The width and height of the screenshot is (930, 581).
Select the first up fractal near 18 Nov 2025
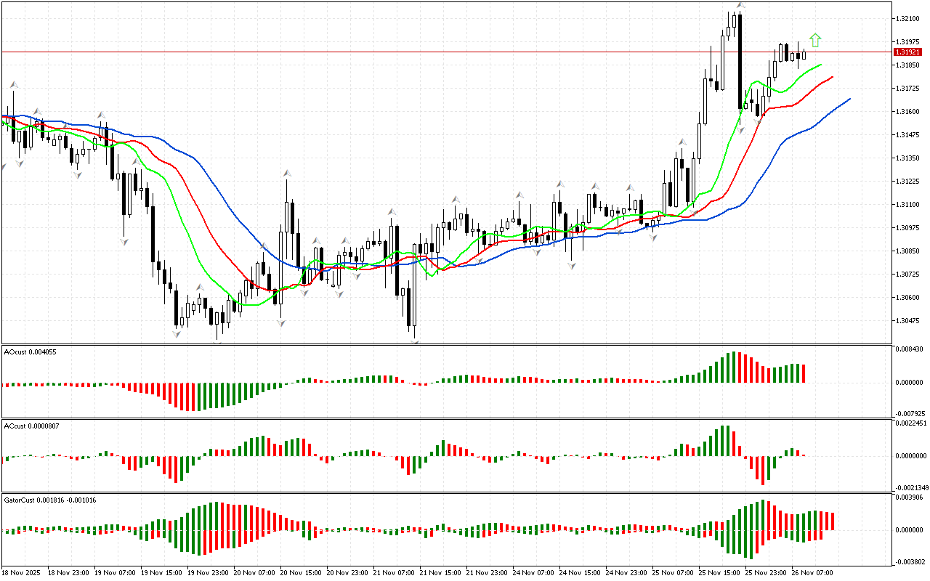12,85
